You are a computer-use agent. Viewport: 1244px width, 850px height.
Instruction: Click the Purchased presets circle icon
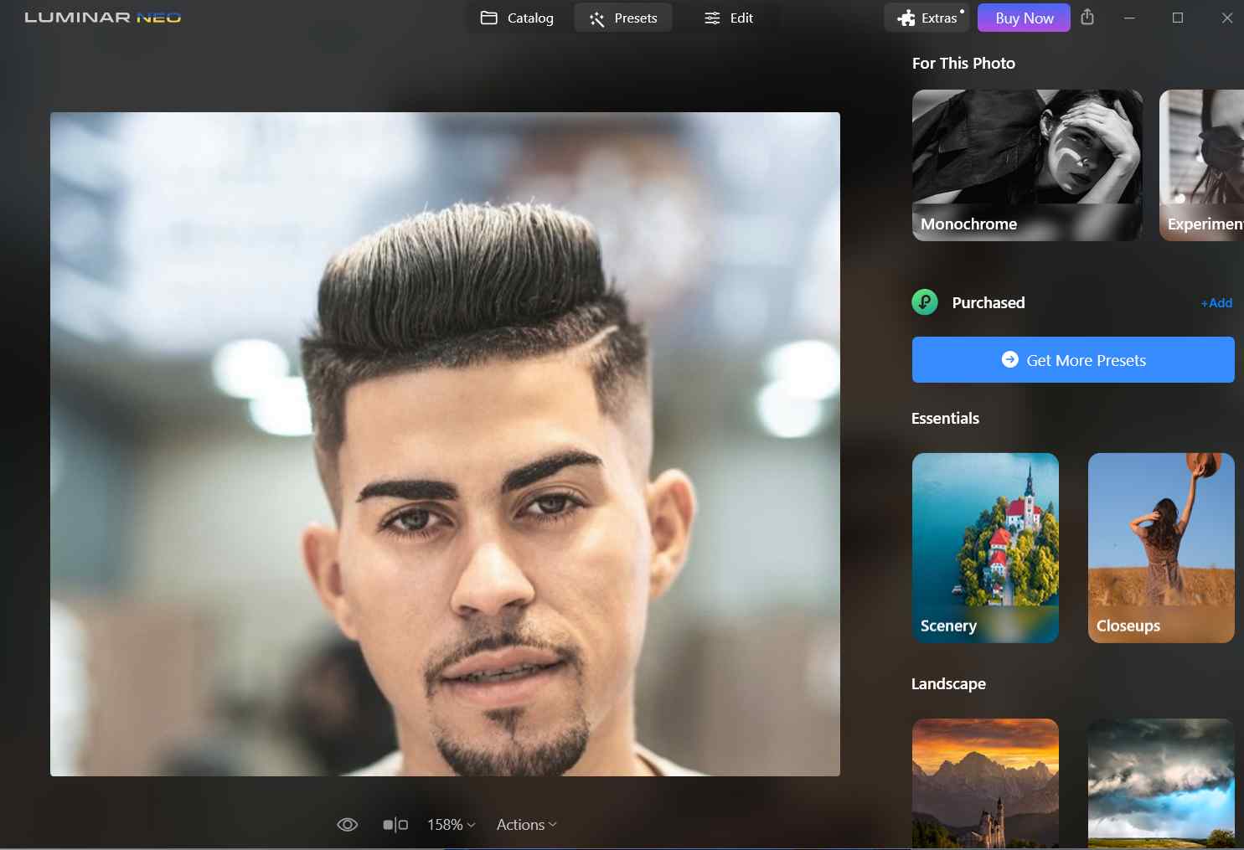click(924, 302)
